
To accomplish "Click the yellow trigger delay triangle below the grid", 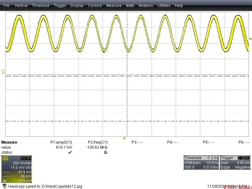I will [x=124, y=138].
